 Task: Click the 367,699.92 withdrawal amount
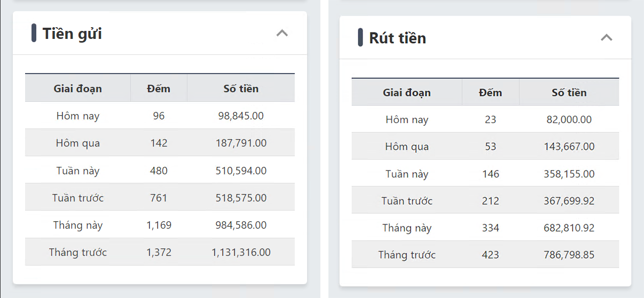click(x=569, y=201)
